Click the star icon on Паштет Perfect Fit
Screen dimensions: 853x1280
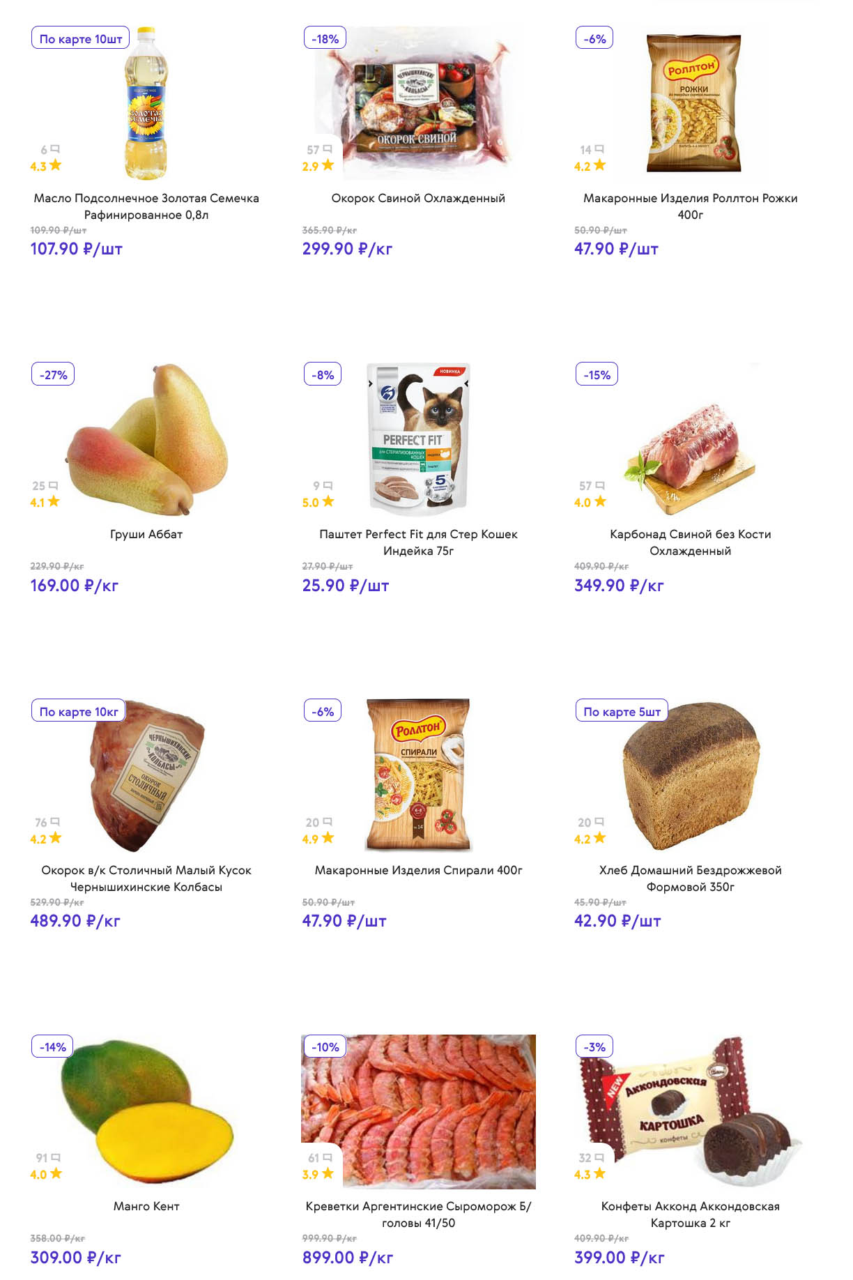click(328, 501)
